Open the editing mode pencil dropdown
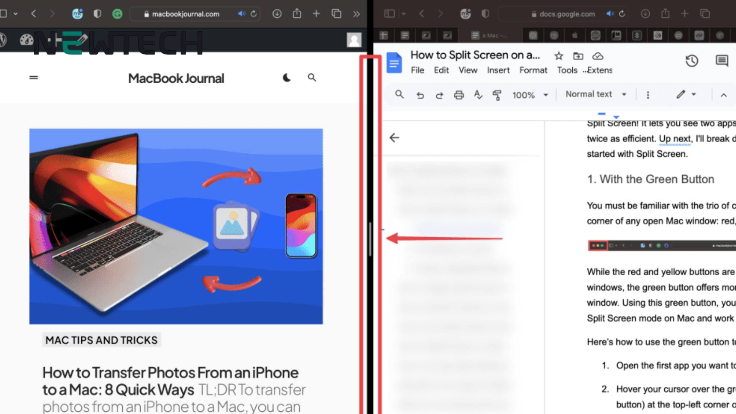 (x=686, y=94)
